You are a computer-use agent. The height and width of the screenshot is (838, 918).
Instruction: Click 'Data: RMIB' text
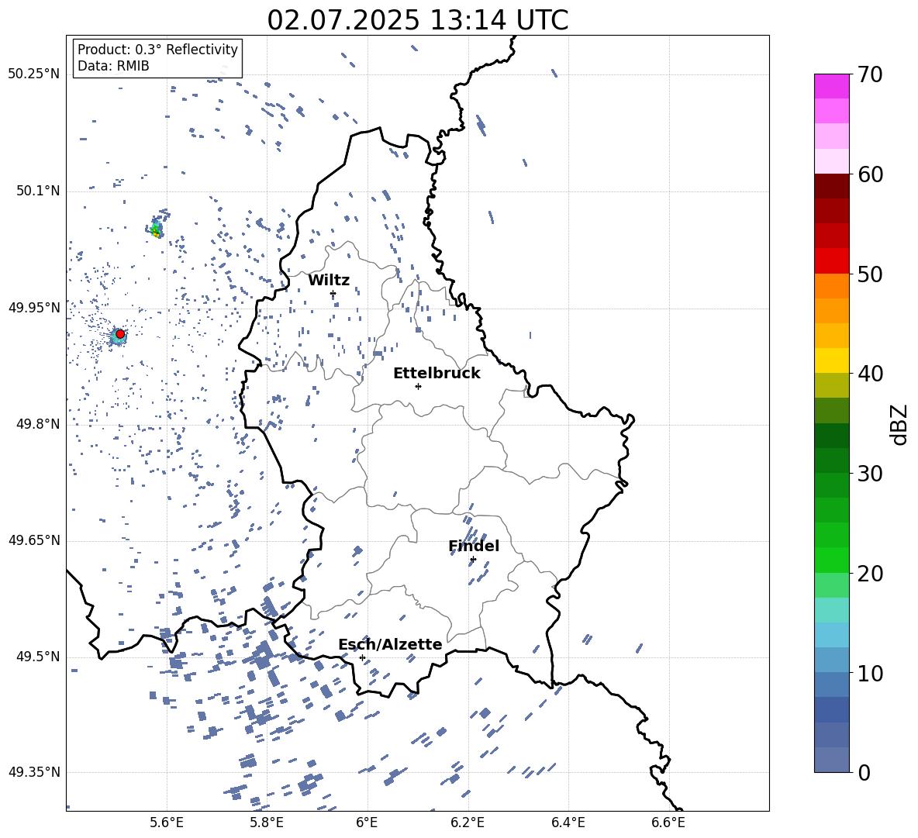(113, 66)
